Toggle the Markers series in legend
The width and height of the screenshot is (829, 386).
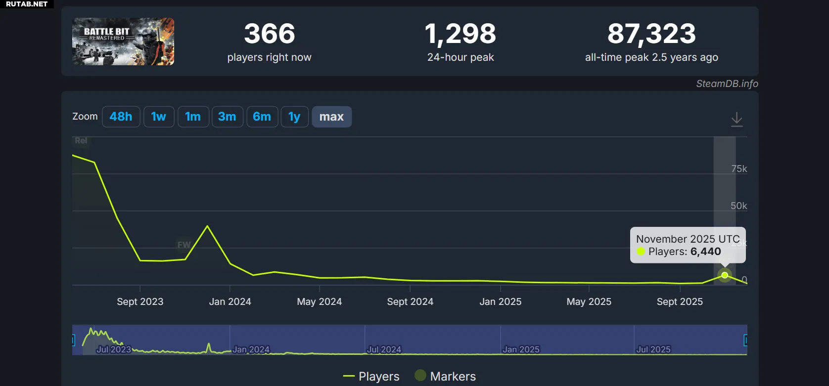[445, 376]
